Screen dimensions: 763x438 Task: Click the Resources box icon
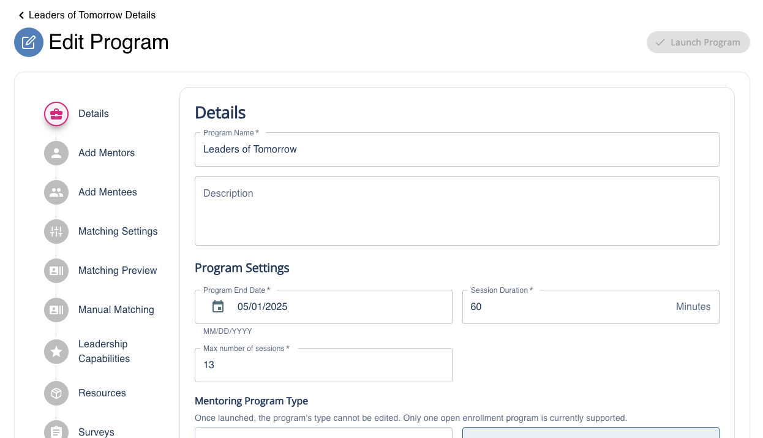[x=56, y=393]
